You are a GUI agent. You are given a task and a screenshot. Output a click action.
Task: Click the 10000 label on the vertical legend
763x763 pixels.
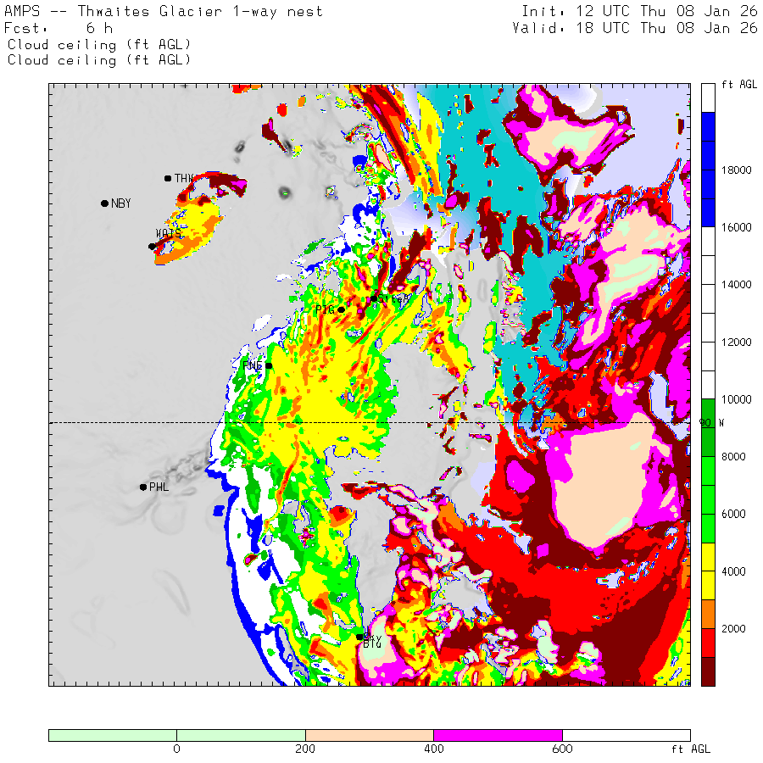pyautogui.click(x=736, y=399)
